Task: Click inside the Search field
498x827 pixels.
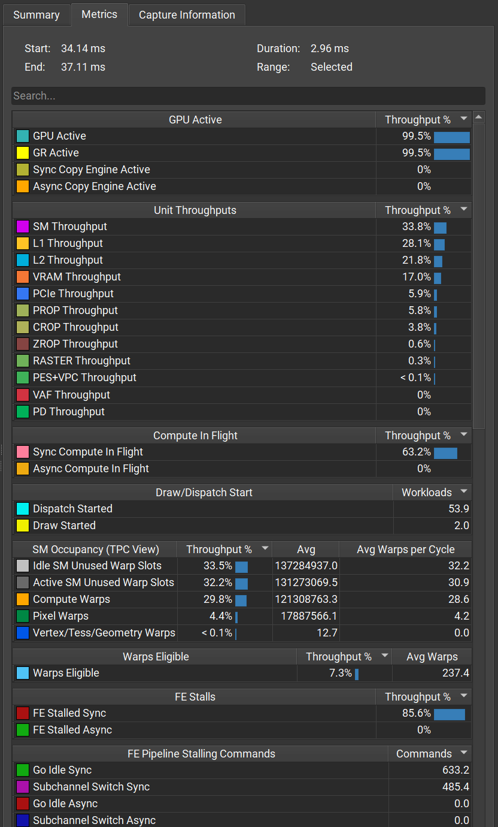Action: 239,96
